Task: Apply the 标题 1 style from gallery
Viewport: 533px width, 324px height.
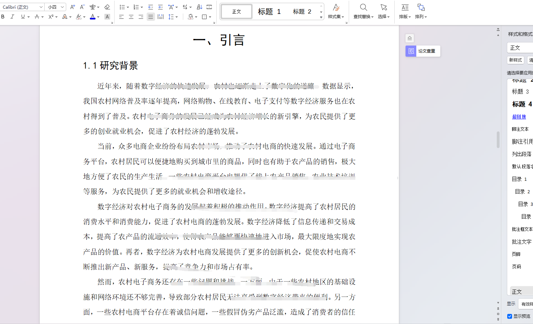Action: (269, 11)
